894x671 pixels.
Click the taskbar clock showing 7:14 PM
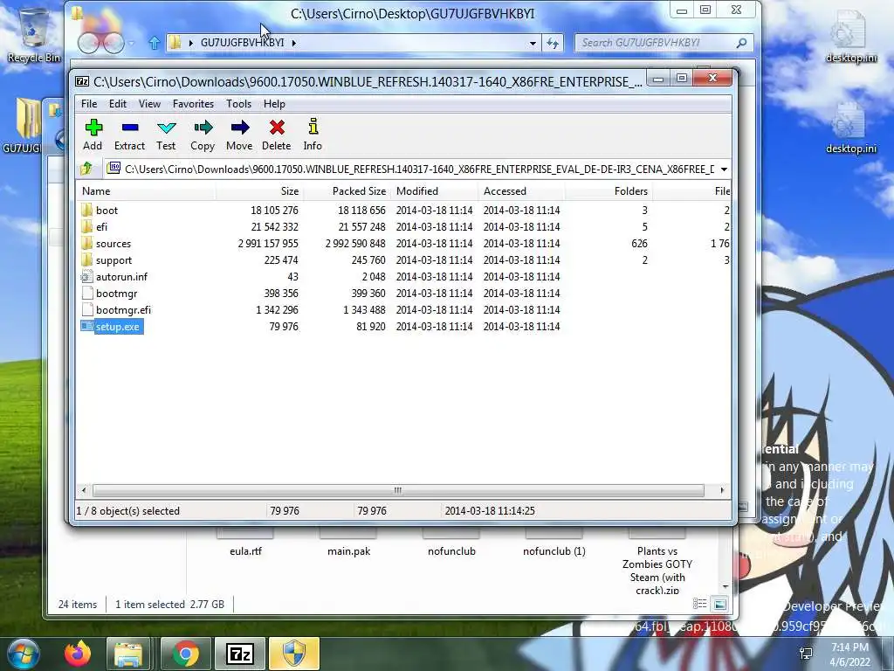(x=849, y=654)
